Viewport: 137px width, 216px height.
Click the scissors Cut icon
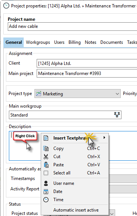(x=46, y=157)
